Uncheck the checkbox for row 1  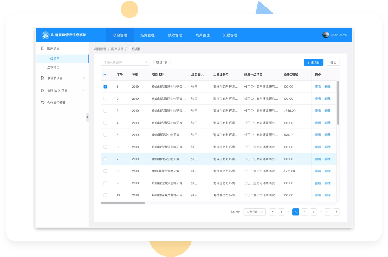tap(105, 87)
